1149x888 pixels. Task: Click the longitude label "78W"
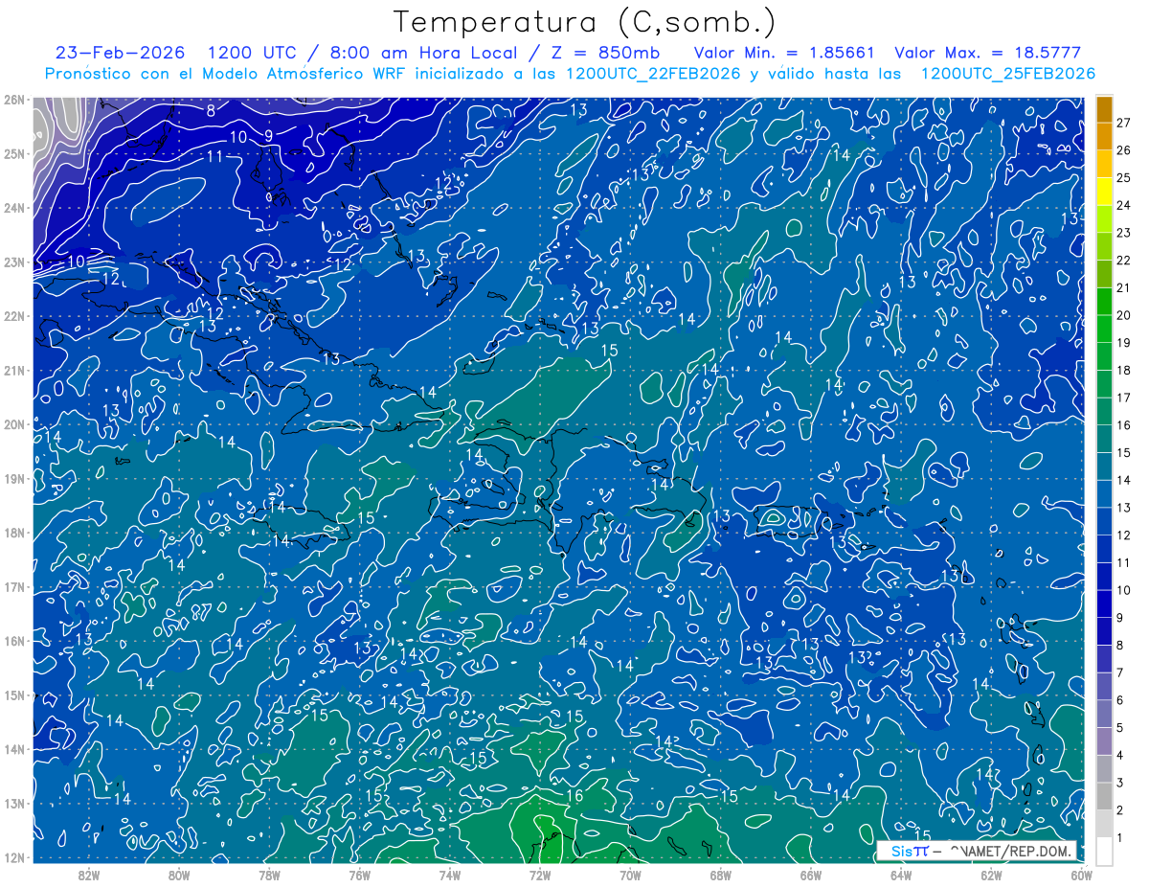click(x=269, y=875)
